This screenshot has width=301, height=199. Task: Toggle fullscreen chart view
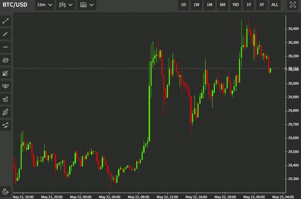click(x=293, y=5)
